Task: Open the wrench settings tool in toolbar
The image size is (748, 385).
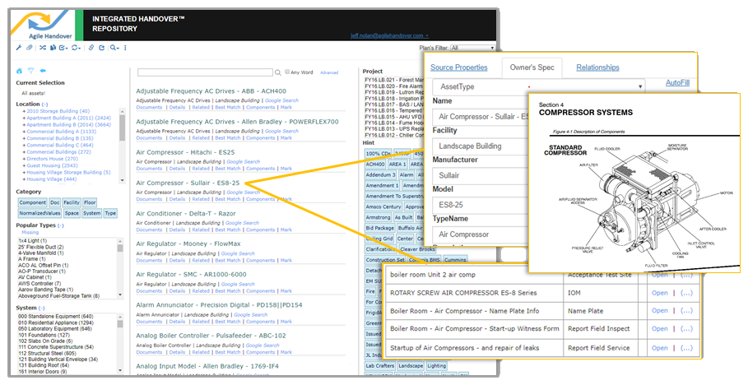Action: tap(19, 48)
